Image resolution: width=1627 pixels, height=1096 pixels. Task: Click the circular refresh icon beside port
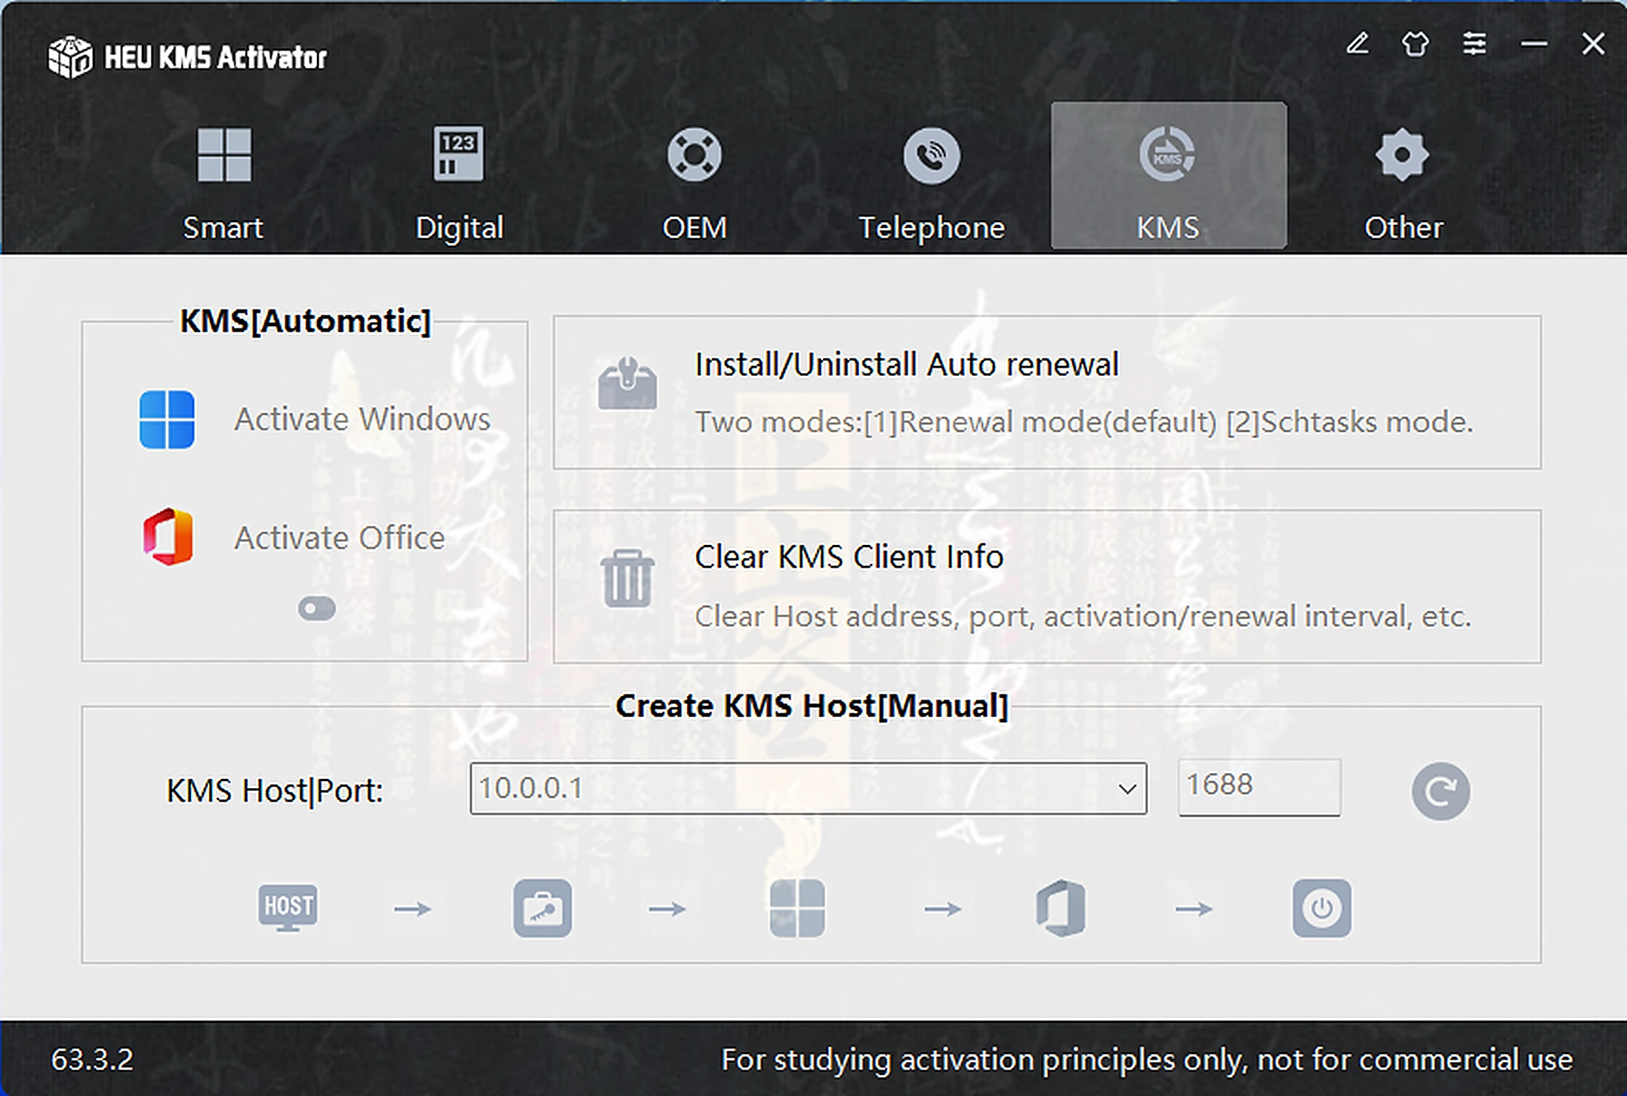point(1441,791)
